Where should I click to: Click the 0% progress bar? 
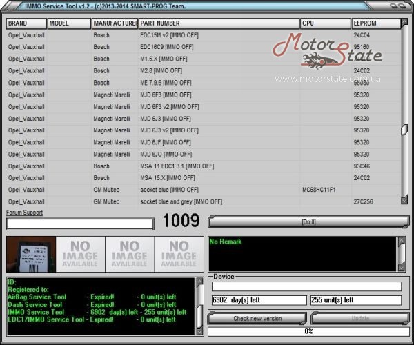coord(308,331)
